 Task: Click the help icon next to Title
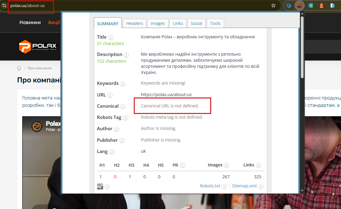111,37
